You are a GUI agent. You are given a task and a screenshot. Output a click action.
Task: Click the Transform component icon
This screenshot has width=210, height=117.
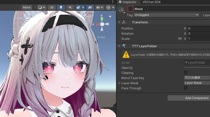[124, 22]
